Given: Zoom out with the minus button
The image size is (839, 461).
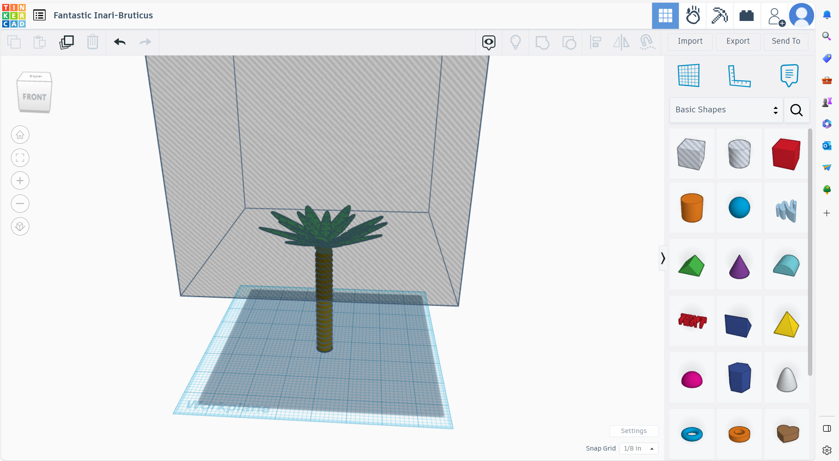Looking at the screenshot, I should coord(20,204).
